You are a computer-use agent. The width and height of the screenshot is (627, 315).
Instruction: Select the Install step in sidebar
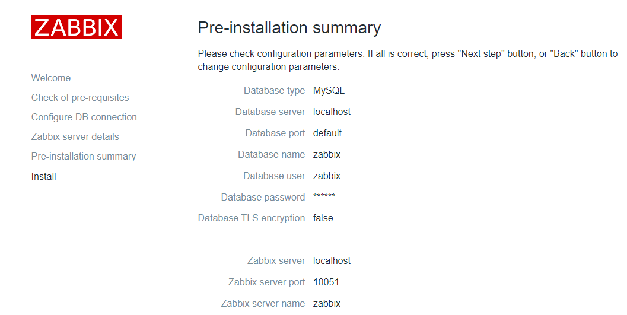point(44,177)
